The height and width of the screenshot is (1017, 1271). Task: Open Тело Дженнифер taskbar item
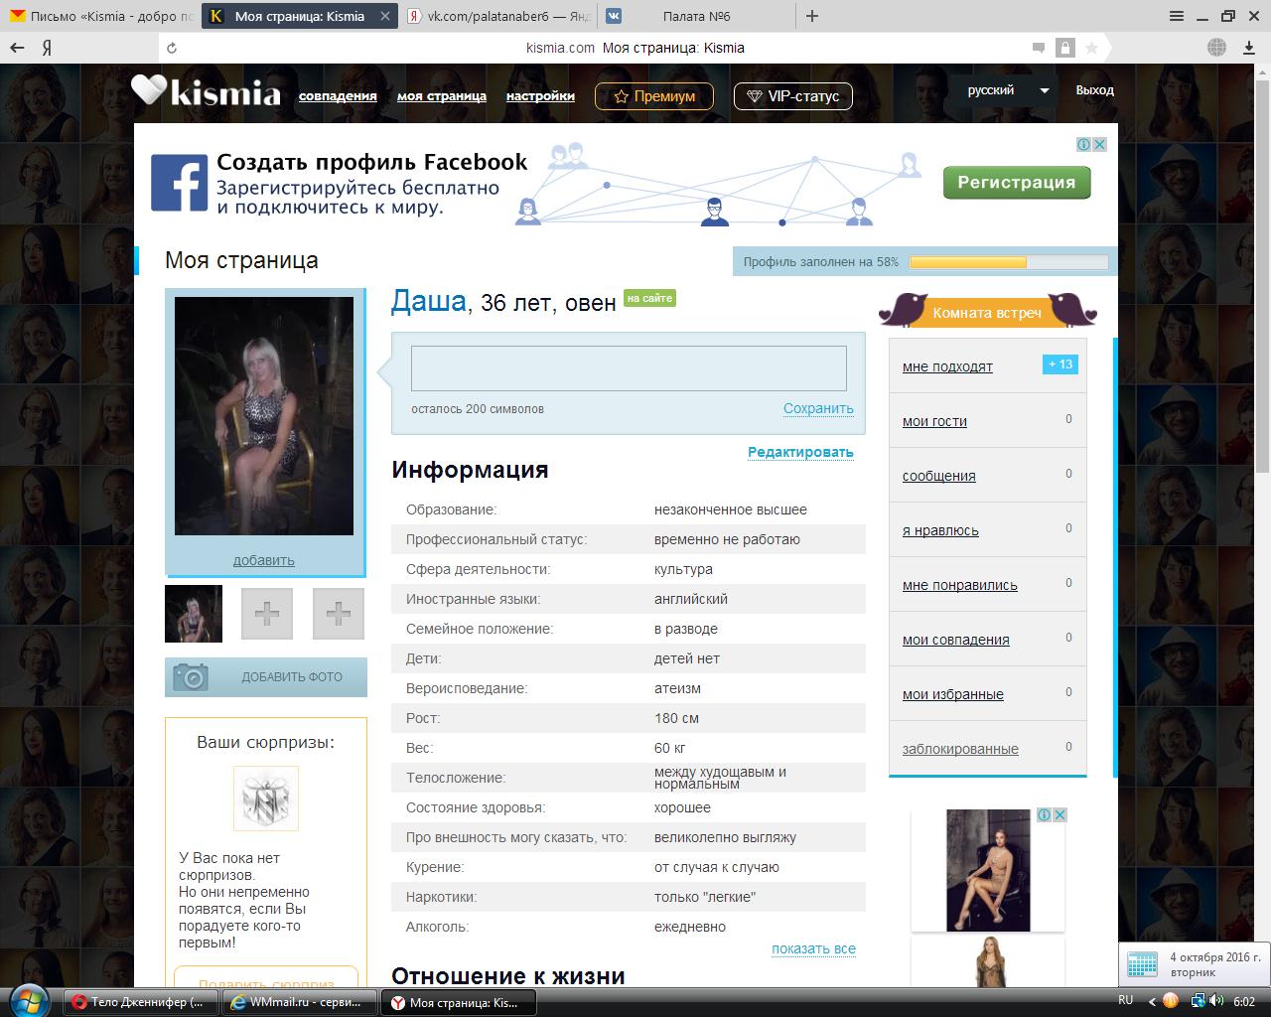tap(141, 1002)
